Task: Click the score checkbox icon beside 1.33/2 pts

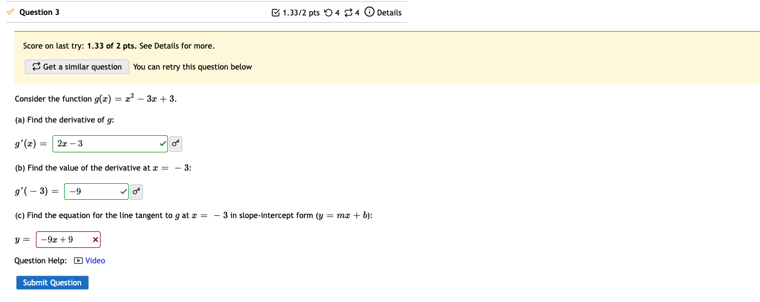Action: pos(276,13)
